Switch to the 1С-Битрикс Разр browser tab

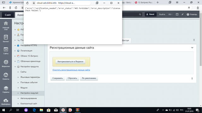point(144,3)
